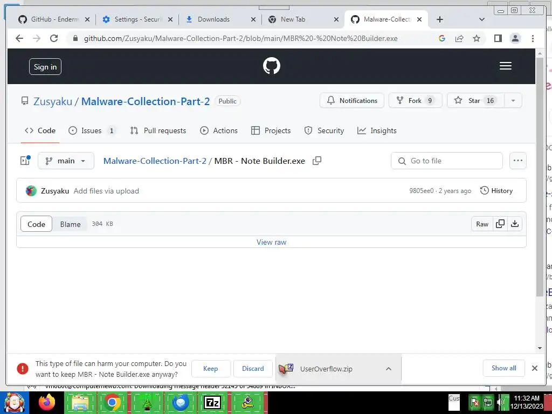Click the address bar URL
This screenshot has height=414, width=552.
[241, 38]
